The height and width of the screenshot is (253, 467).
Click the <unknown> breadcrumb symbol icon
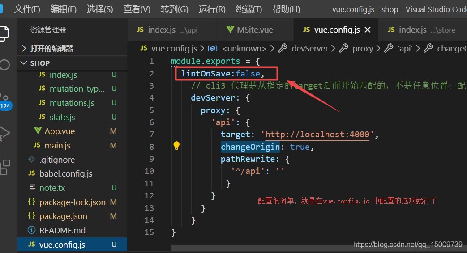tap(212, 48)
